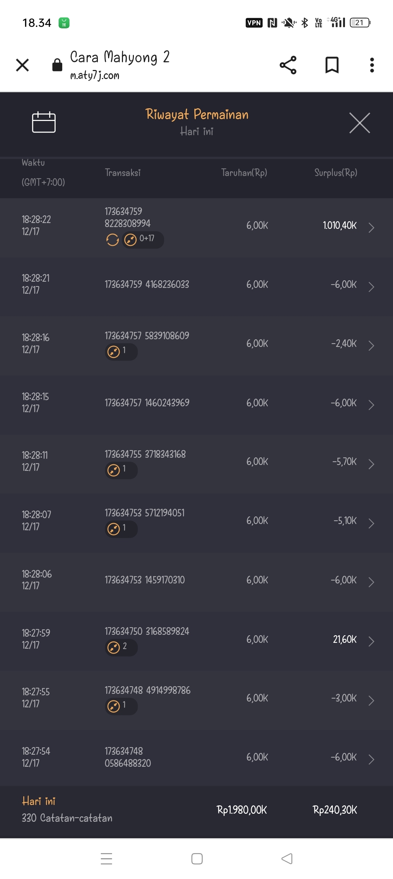Select transaction 173634753 1459170310

(144, 580)
